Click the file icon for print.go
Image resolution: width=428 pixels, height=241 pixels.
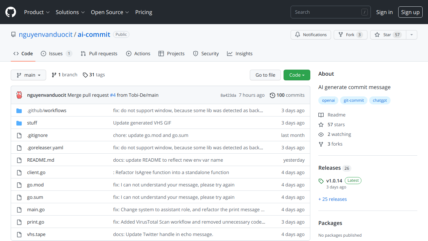19,222
